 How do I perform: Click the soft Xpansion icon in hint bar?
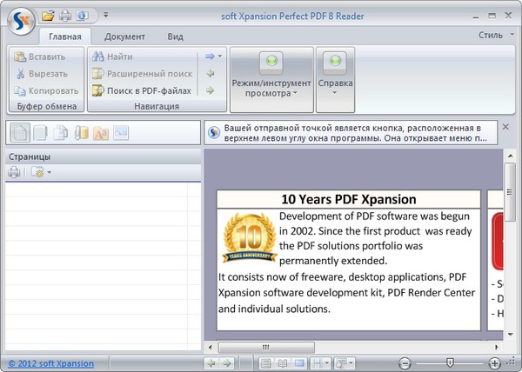click(214, 133)
